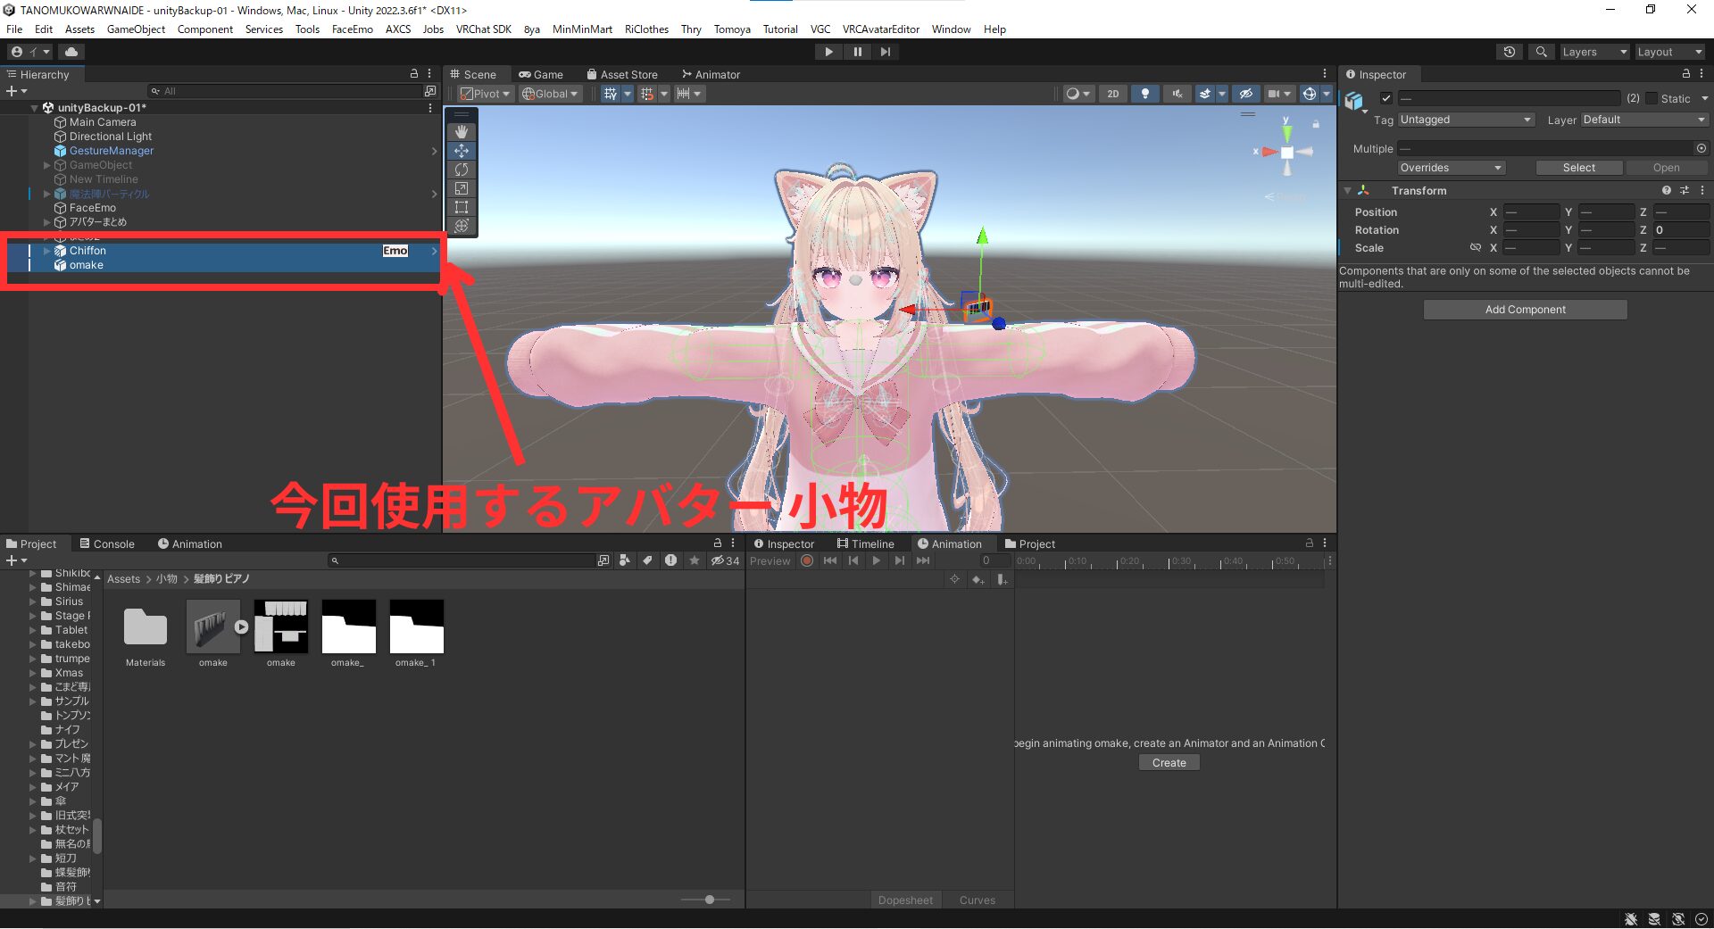Click Create to add an Animation clip
This screenshot has width=1714, height=929.
[x=1168, y=762]
